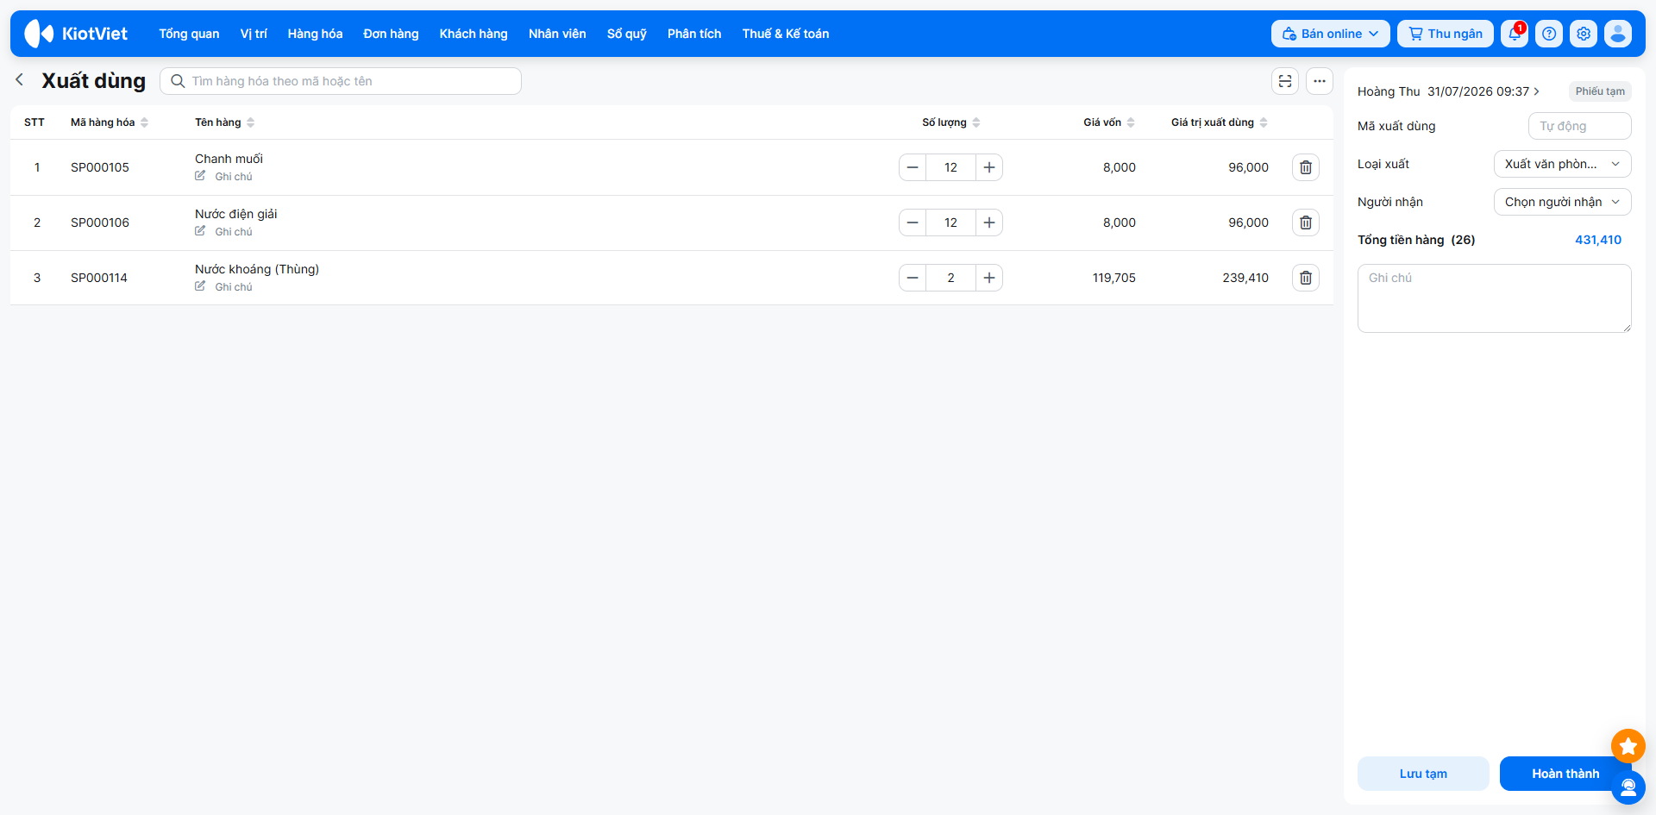Edit the quantity field of Nước điện giải
The width and height of the screenshot is (1656, 815).
950,223
